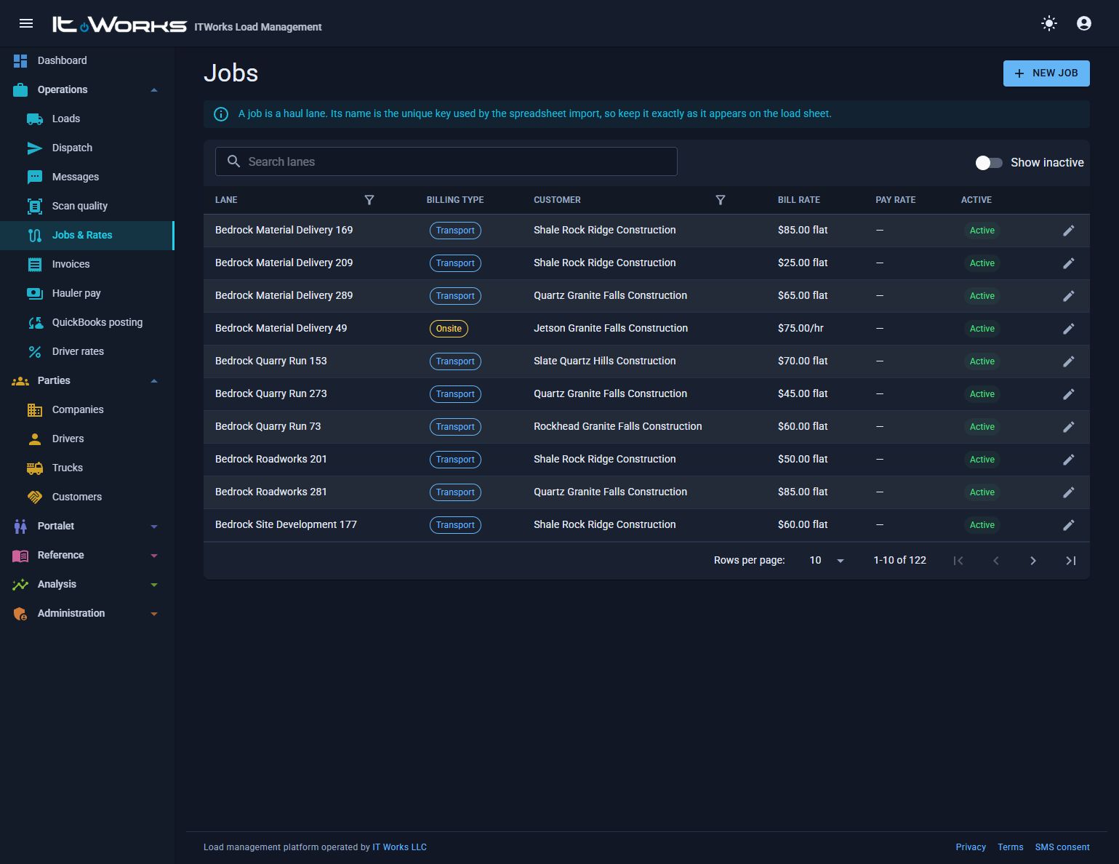Screen dimensions: 1119x864
Task: Switch theme with the sun icon
Action: tap(1048, 23)
